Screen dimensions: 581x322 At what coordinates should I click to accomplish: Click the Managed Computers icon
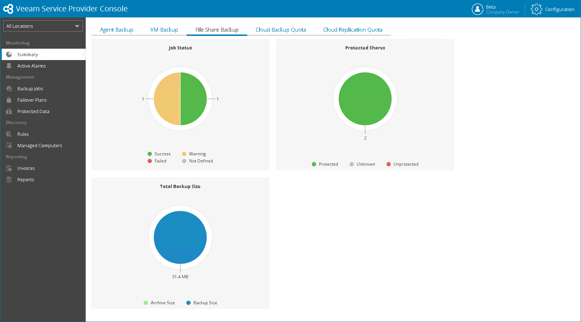click(x=9, y=145)
